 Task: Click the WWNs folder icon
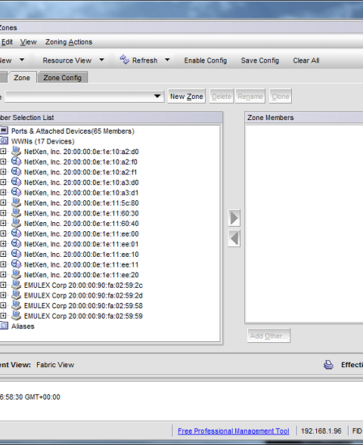tap(4, 141)
